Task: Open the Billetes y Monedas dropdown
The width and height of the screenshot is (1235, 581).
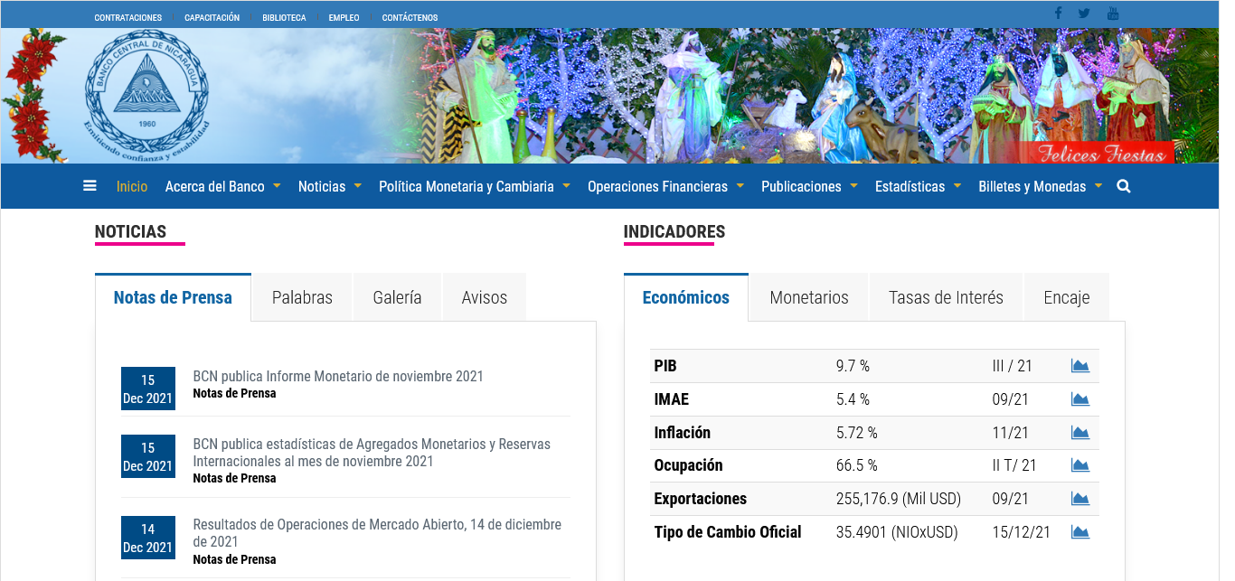Action: tap(1040, 187)
